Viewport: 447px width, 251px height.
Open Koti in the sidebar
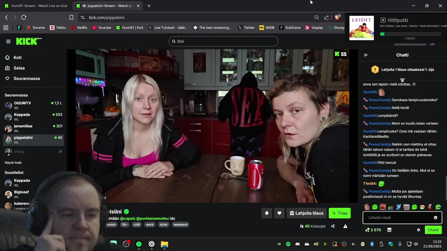tap(17, 58)
